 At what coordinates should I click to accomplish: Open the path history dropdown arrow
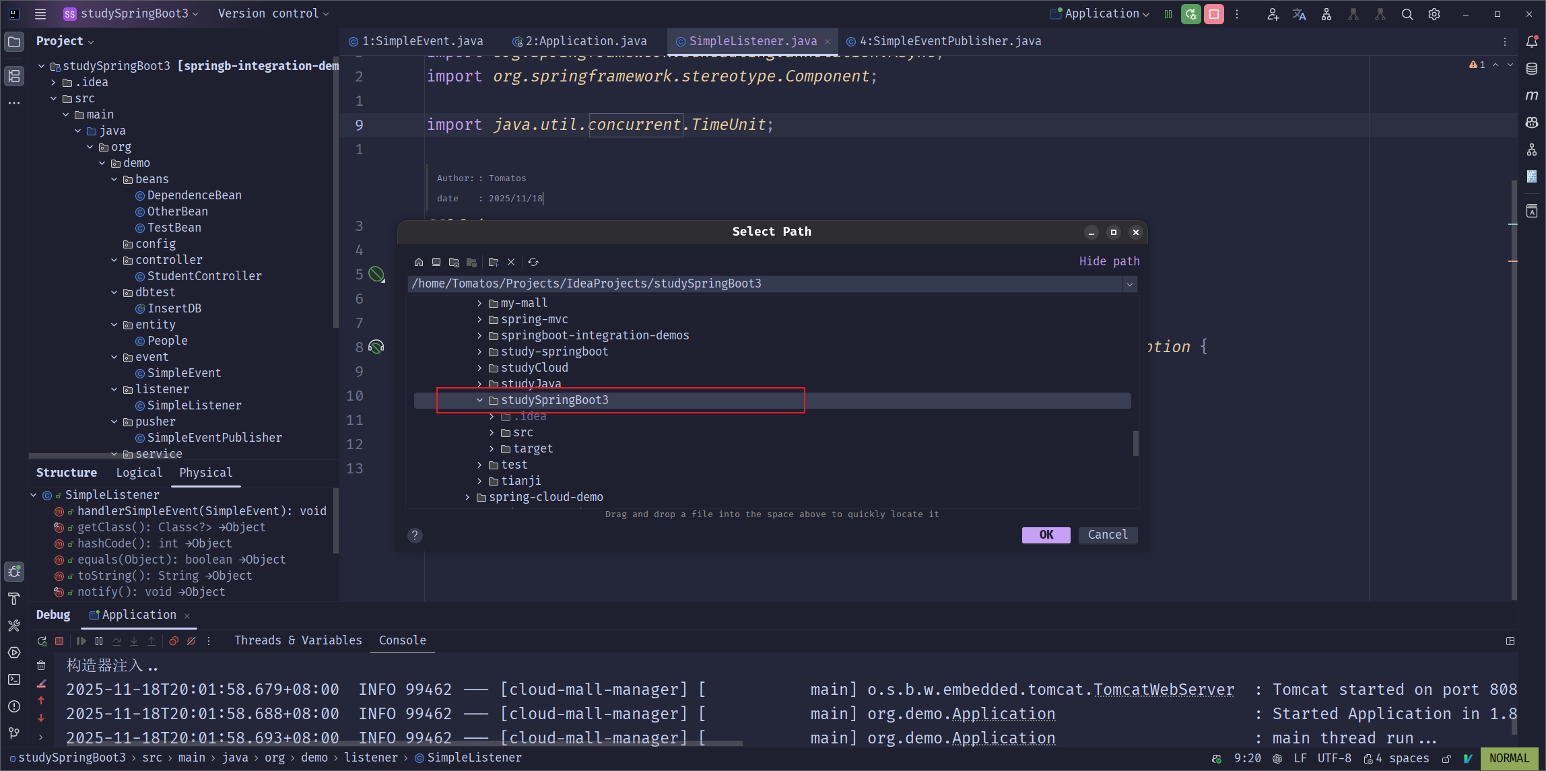coord(1130,284)
